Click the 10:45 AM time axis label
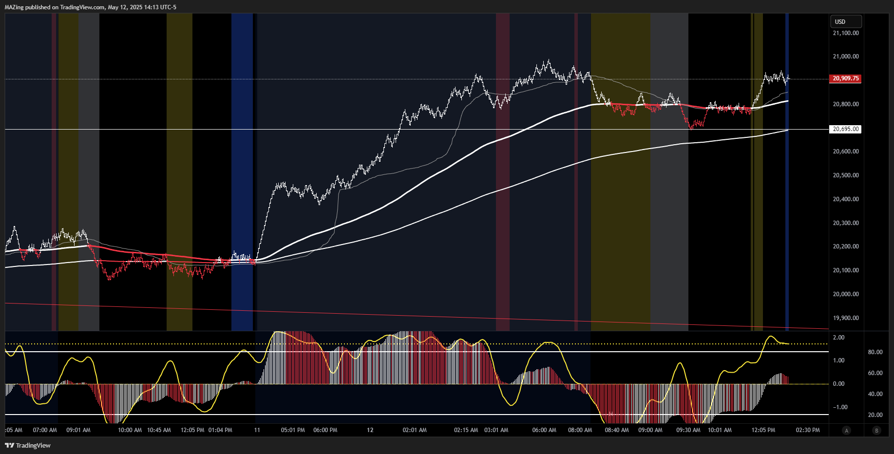This screenshot has height=454, width=894. pyautogui.click(x=159, y=430)
